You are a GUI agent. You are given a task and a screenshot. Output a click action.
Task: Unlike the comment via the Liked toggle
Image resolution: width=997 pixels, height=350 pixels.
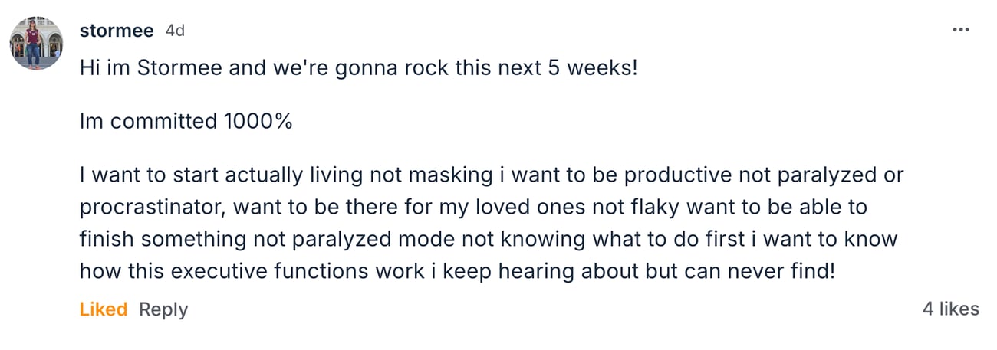coord(103,309)
